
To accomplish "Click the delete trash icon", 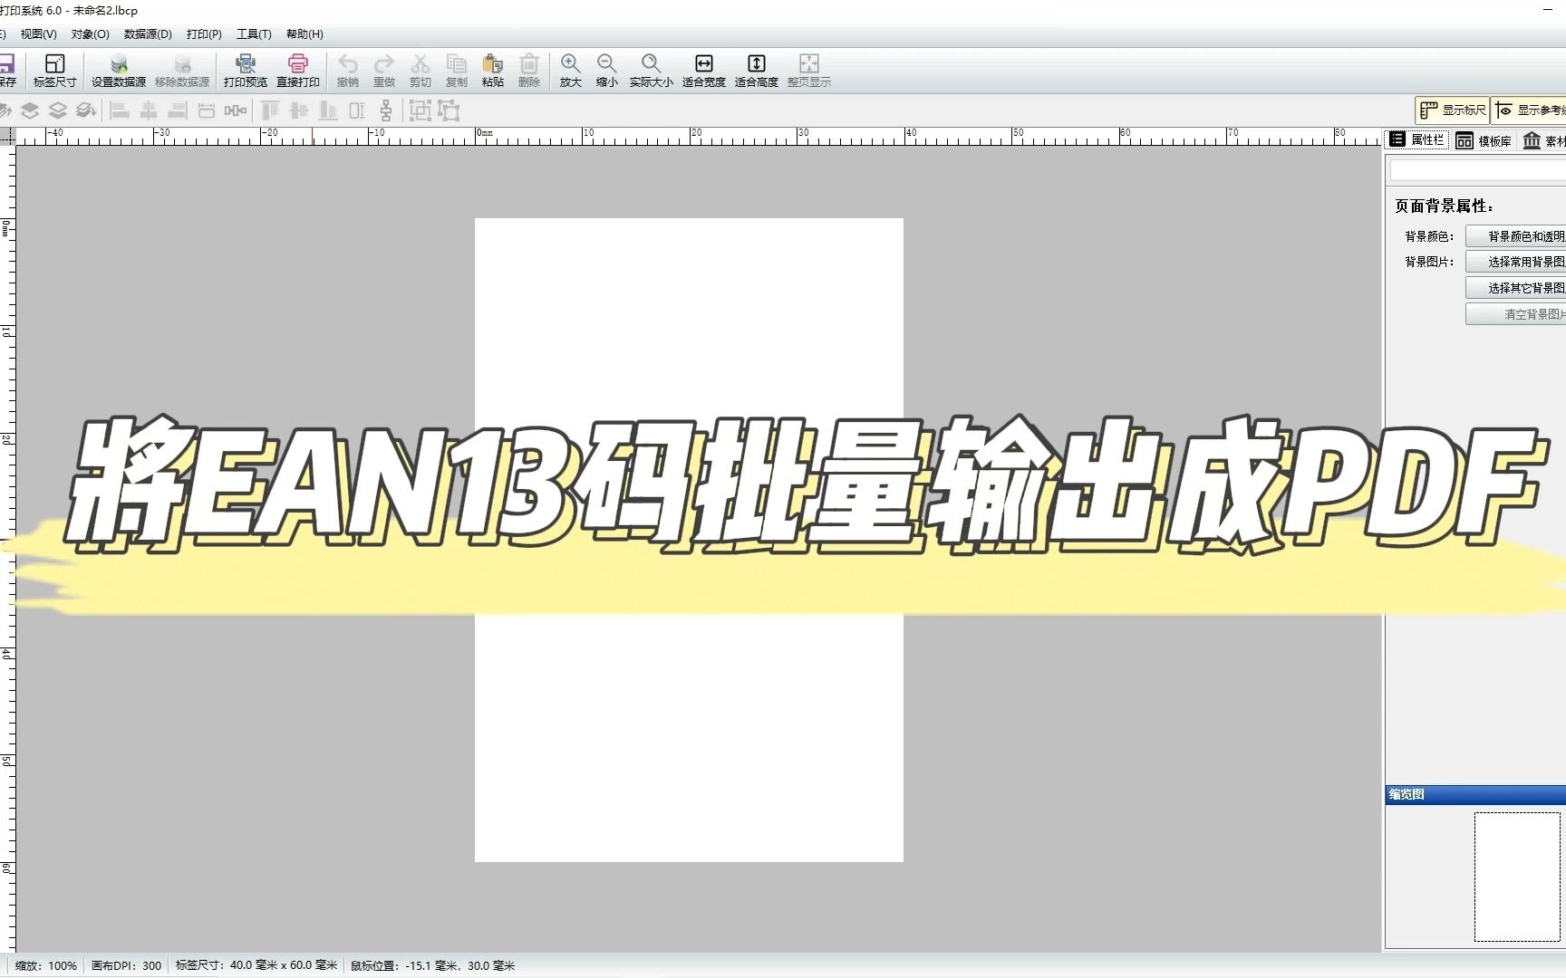I will 529,70.
